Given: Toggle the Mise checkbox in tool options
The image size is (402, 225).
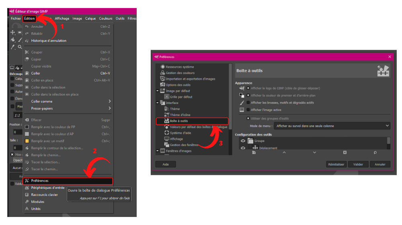Looking at the screenshot, I should point(12,155).
